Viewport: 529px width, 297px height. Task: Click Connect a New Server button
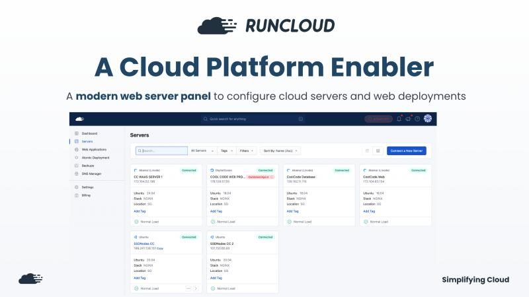pos(407,150)
